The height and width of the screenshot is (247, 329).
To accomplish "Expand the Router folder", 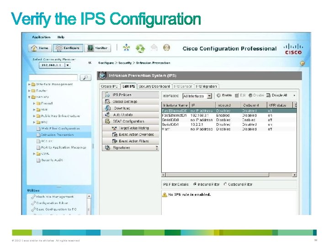I will [29, 91].
